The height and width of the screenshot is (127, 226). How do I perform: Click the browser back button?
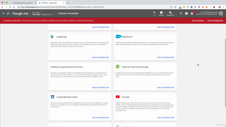[2, 7]
